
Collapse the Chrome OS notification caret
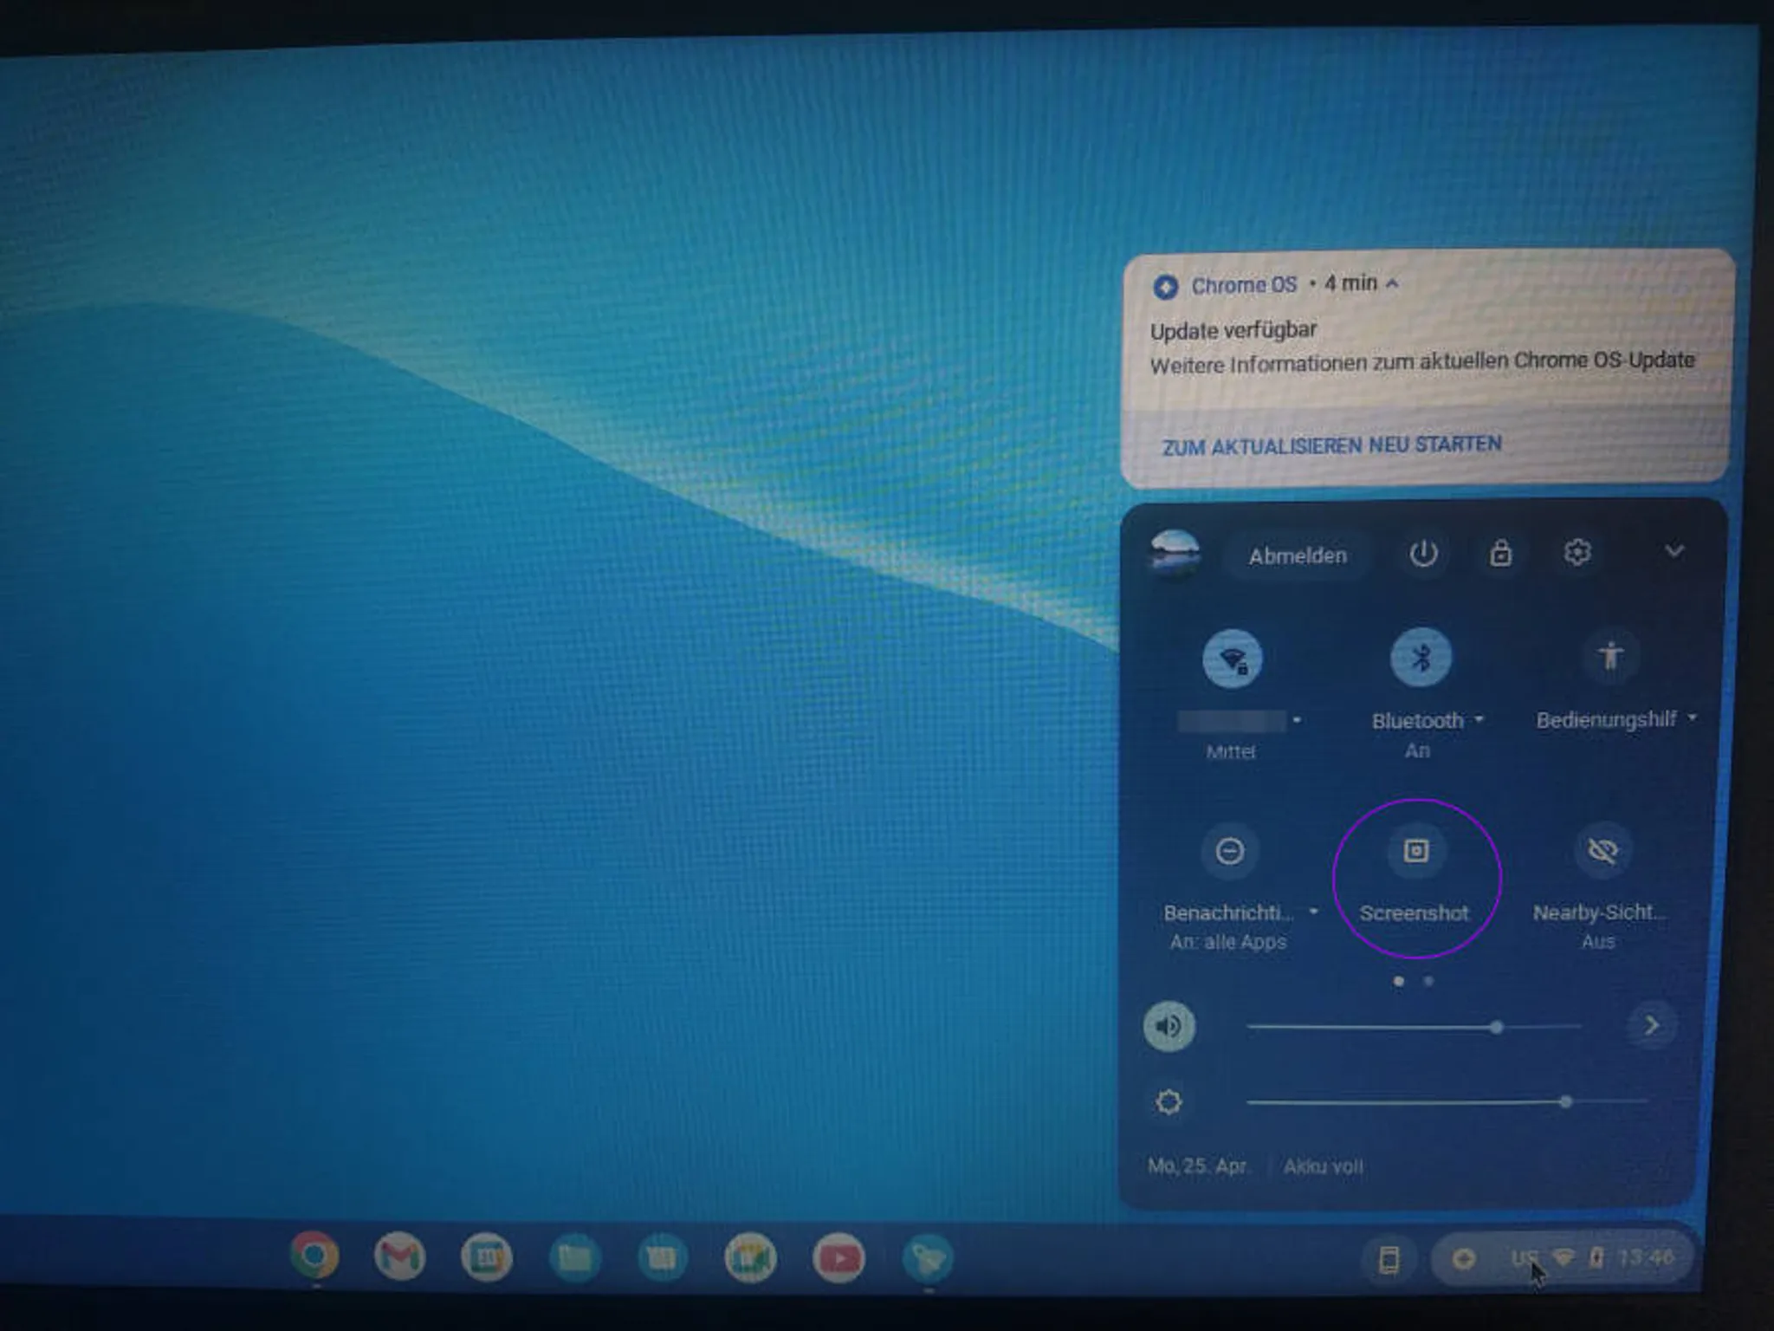1392,283
